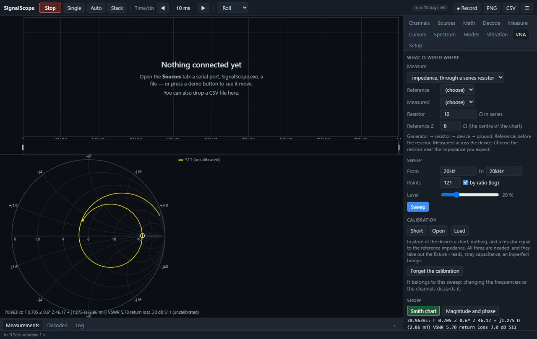Collapse bottom panel with small arrow
537x339 pixels.
[x=394, y=325]
